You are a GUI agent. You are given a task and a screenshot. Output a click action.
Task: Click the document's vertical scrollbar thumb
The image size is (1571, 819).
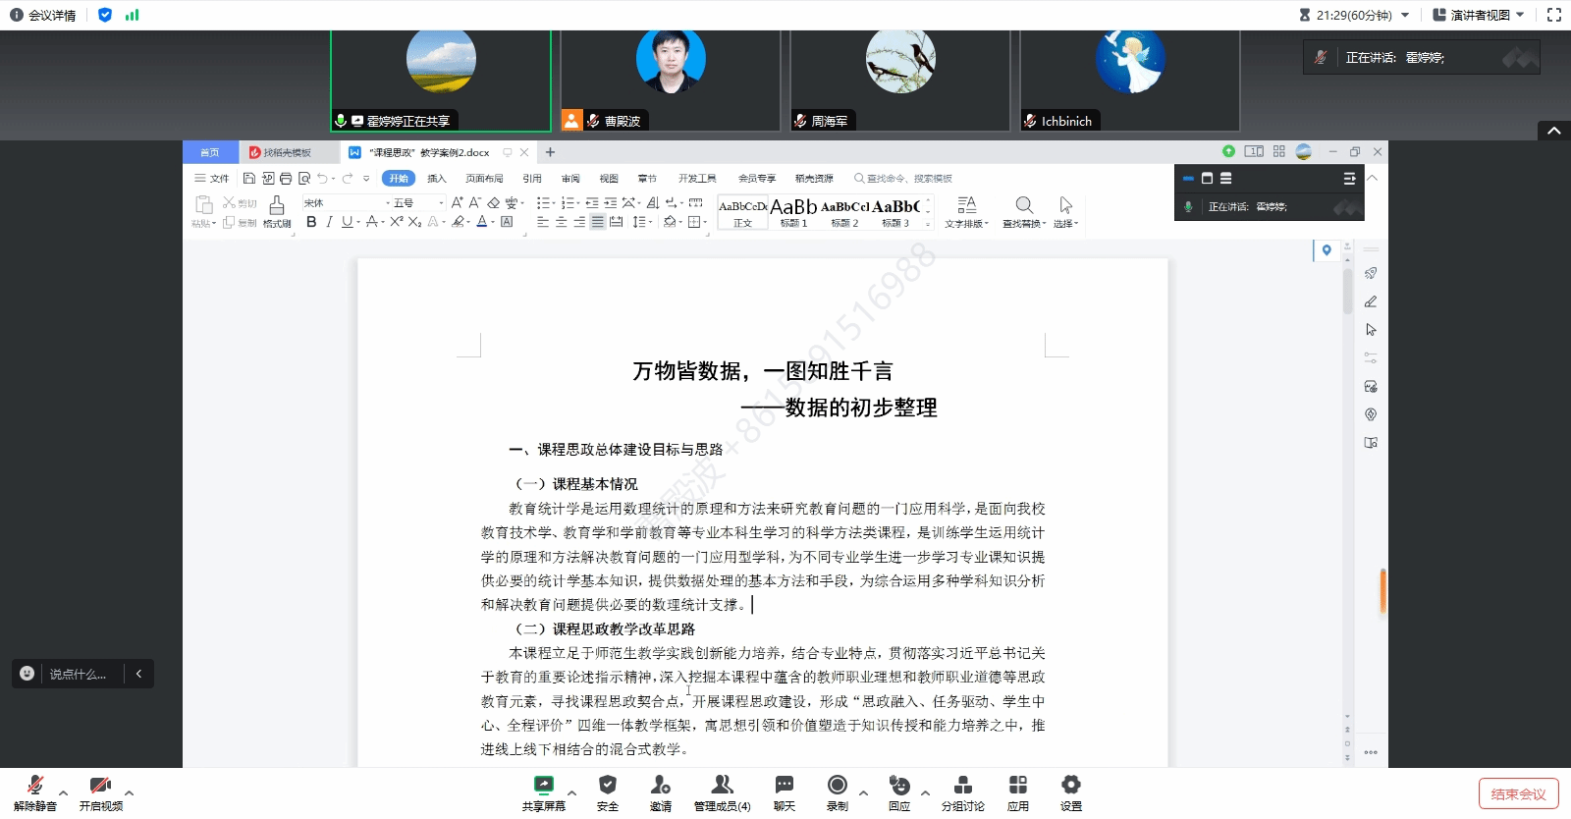point(1348,290)
